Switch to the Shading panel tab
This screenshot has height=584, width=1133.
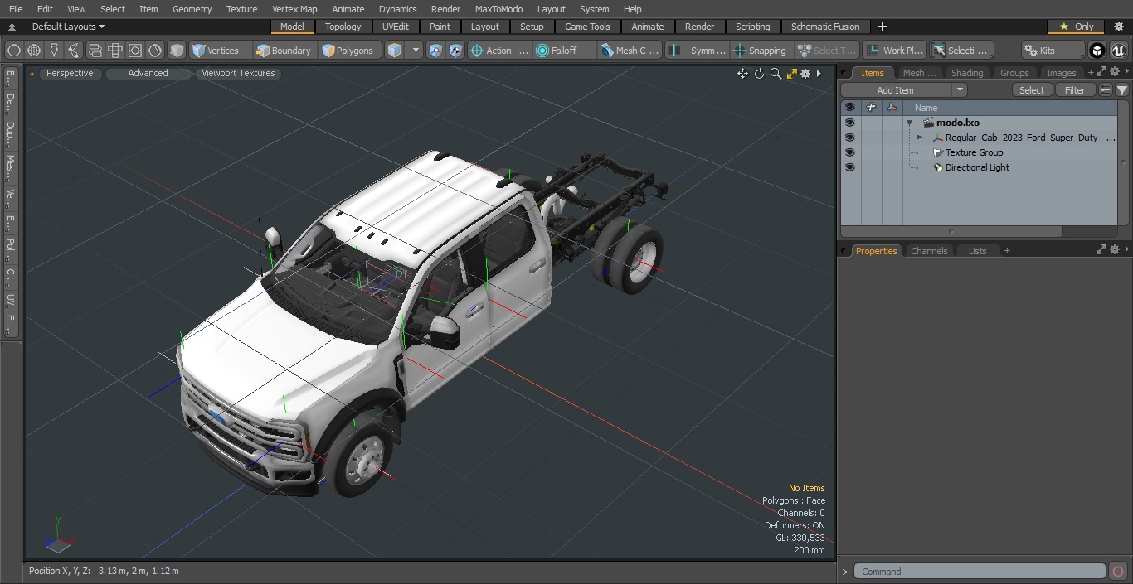tap(966, 73)
